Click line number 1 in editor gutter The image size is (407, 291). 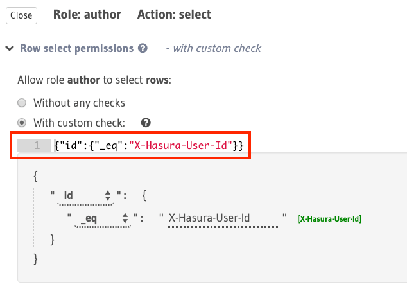click(x=37, y=146)
